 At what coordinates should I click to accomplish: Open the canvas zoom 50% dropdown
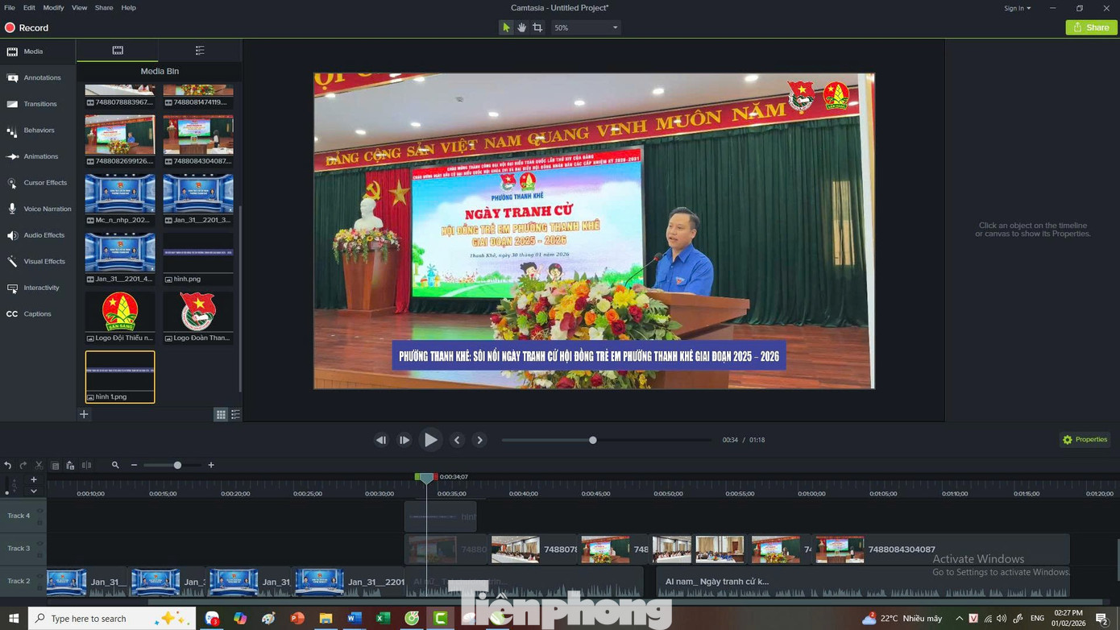coord(586,27)
